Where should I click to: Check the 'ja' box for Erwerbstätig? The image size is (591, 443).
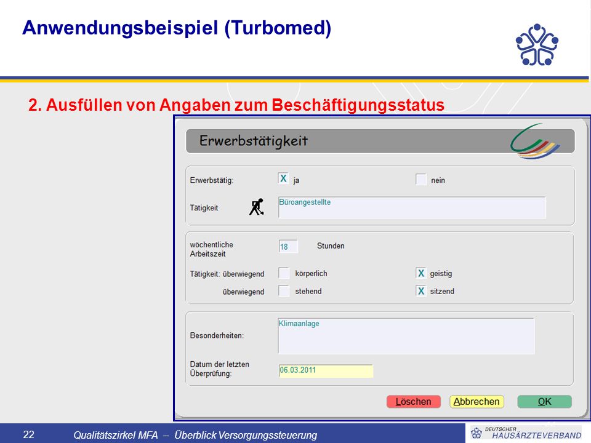(283, 178)
